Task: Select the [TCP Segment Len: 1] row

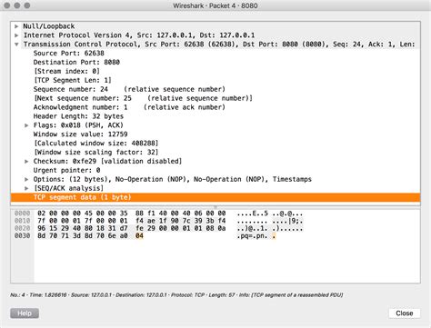Action: [x=215, y=80]
